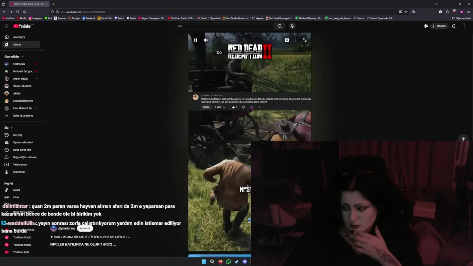This screenshot has height=266, width=473.
Task: Dislike the comment with thumbs down
Action: (x=243, y=107)
